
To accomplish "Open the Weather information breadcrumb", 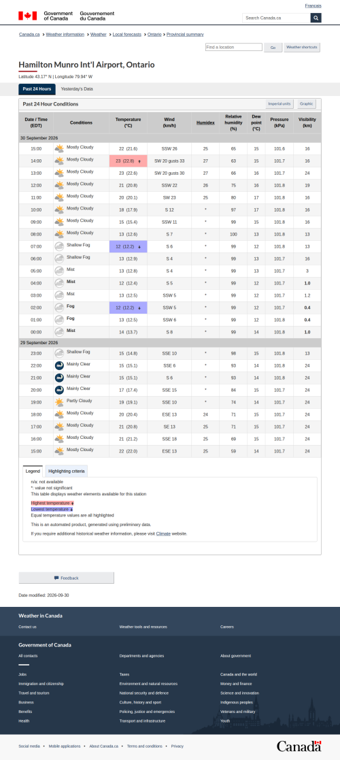I will [65, 35].
